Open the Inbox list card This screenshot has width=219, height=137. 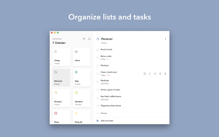tap(82, 57)
